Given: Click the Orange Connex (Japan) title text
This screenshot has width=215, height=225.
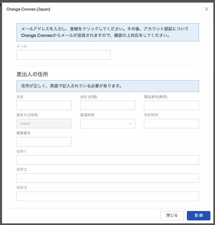Looking at the screenshot, I should (28, 9).
